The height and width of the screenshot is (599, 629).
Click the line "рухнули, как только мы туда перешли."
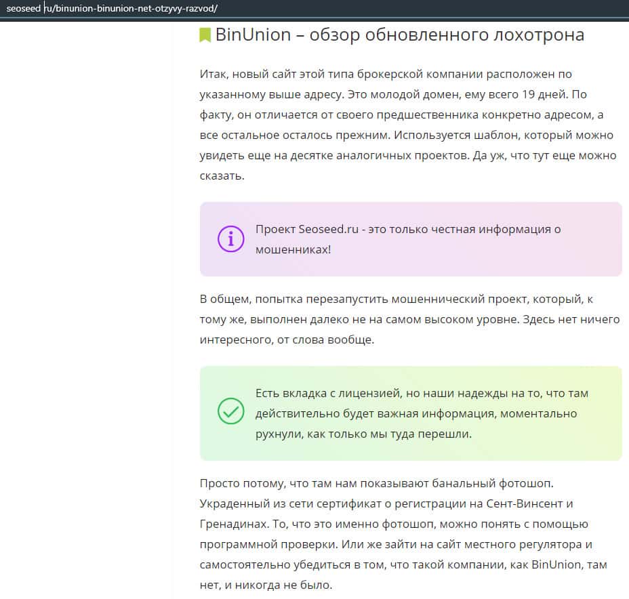pyautogui.click(x=363, y=434)
